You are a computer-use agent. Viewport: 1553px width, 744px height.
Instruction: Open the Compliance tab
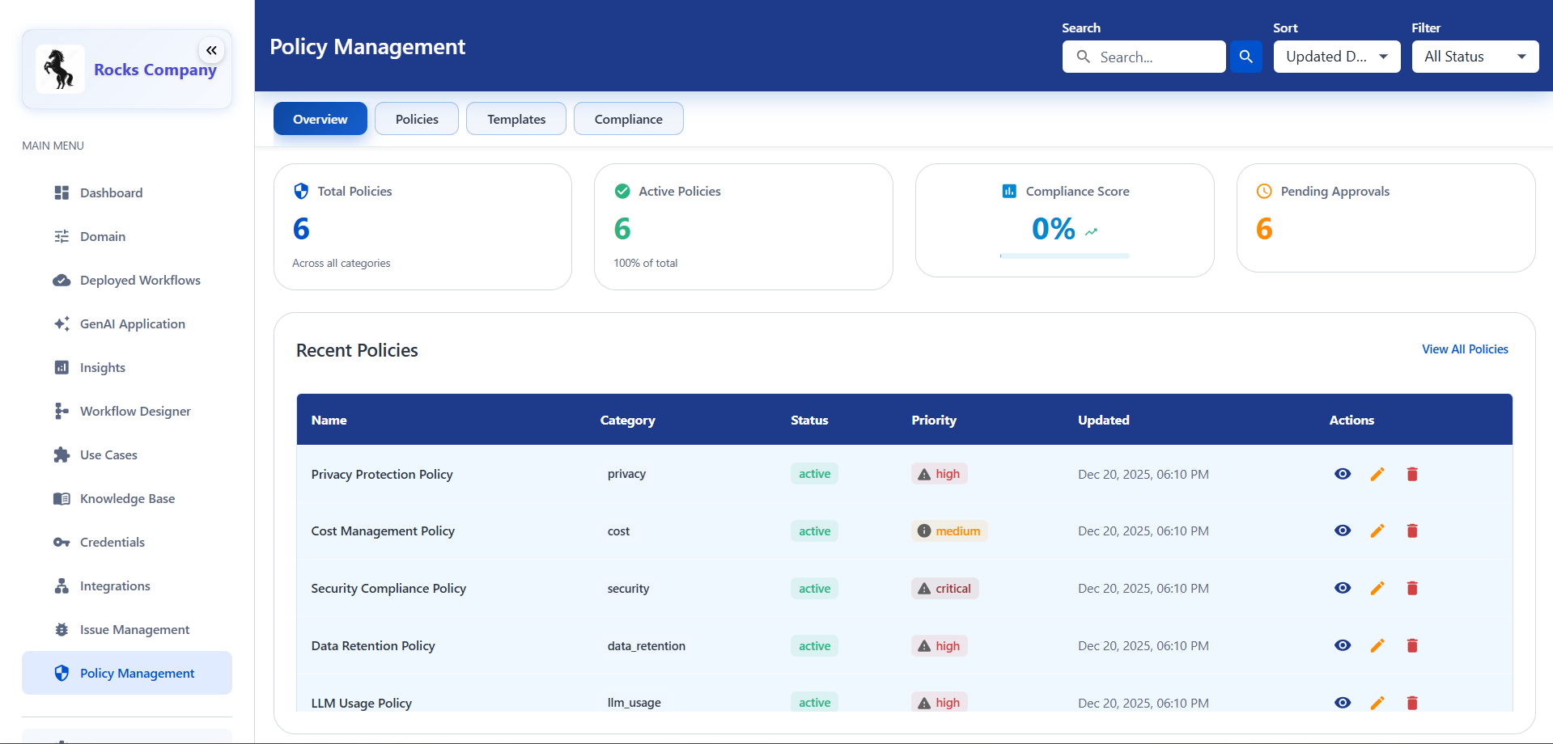628,118
